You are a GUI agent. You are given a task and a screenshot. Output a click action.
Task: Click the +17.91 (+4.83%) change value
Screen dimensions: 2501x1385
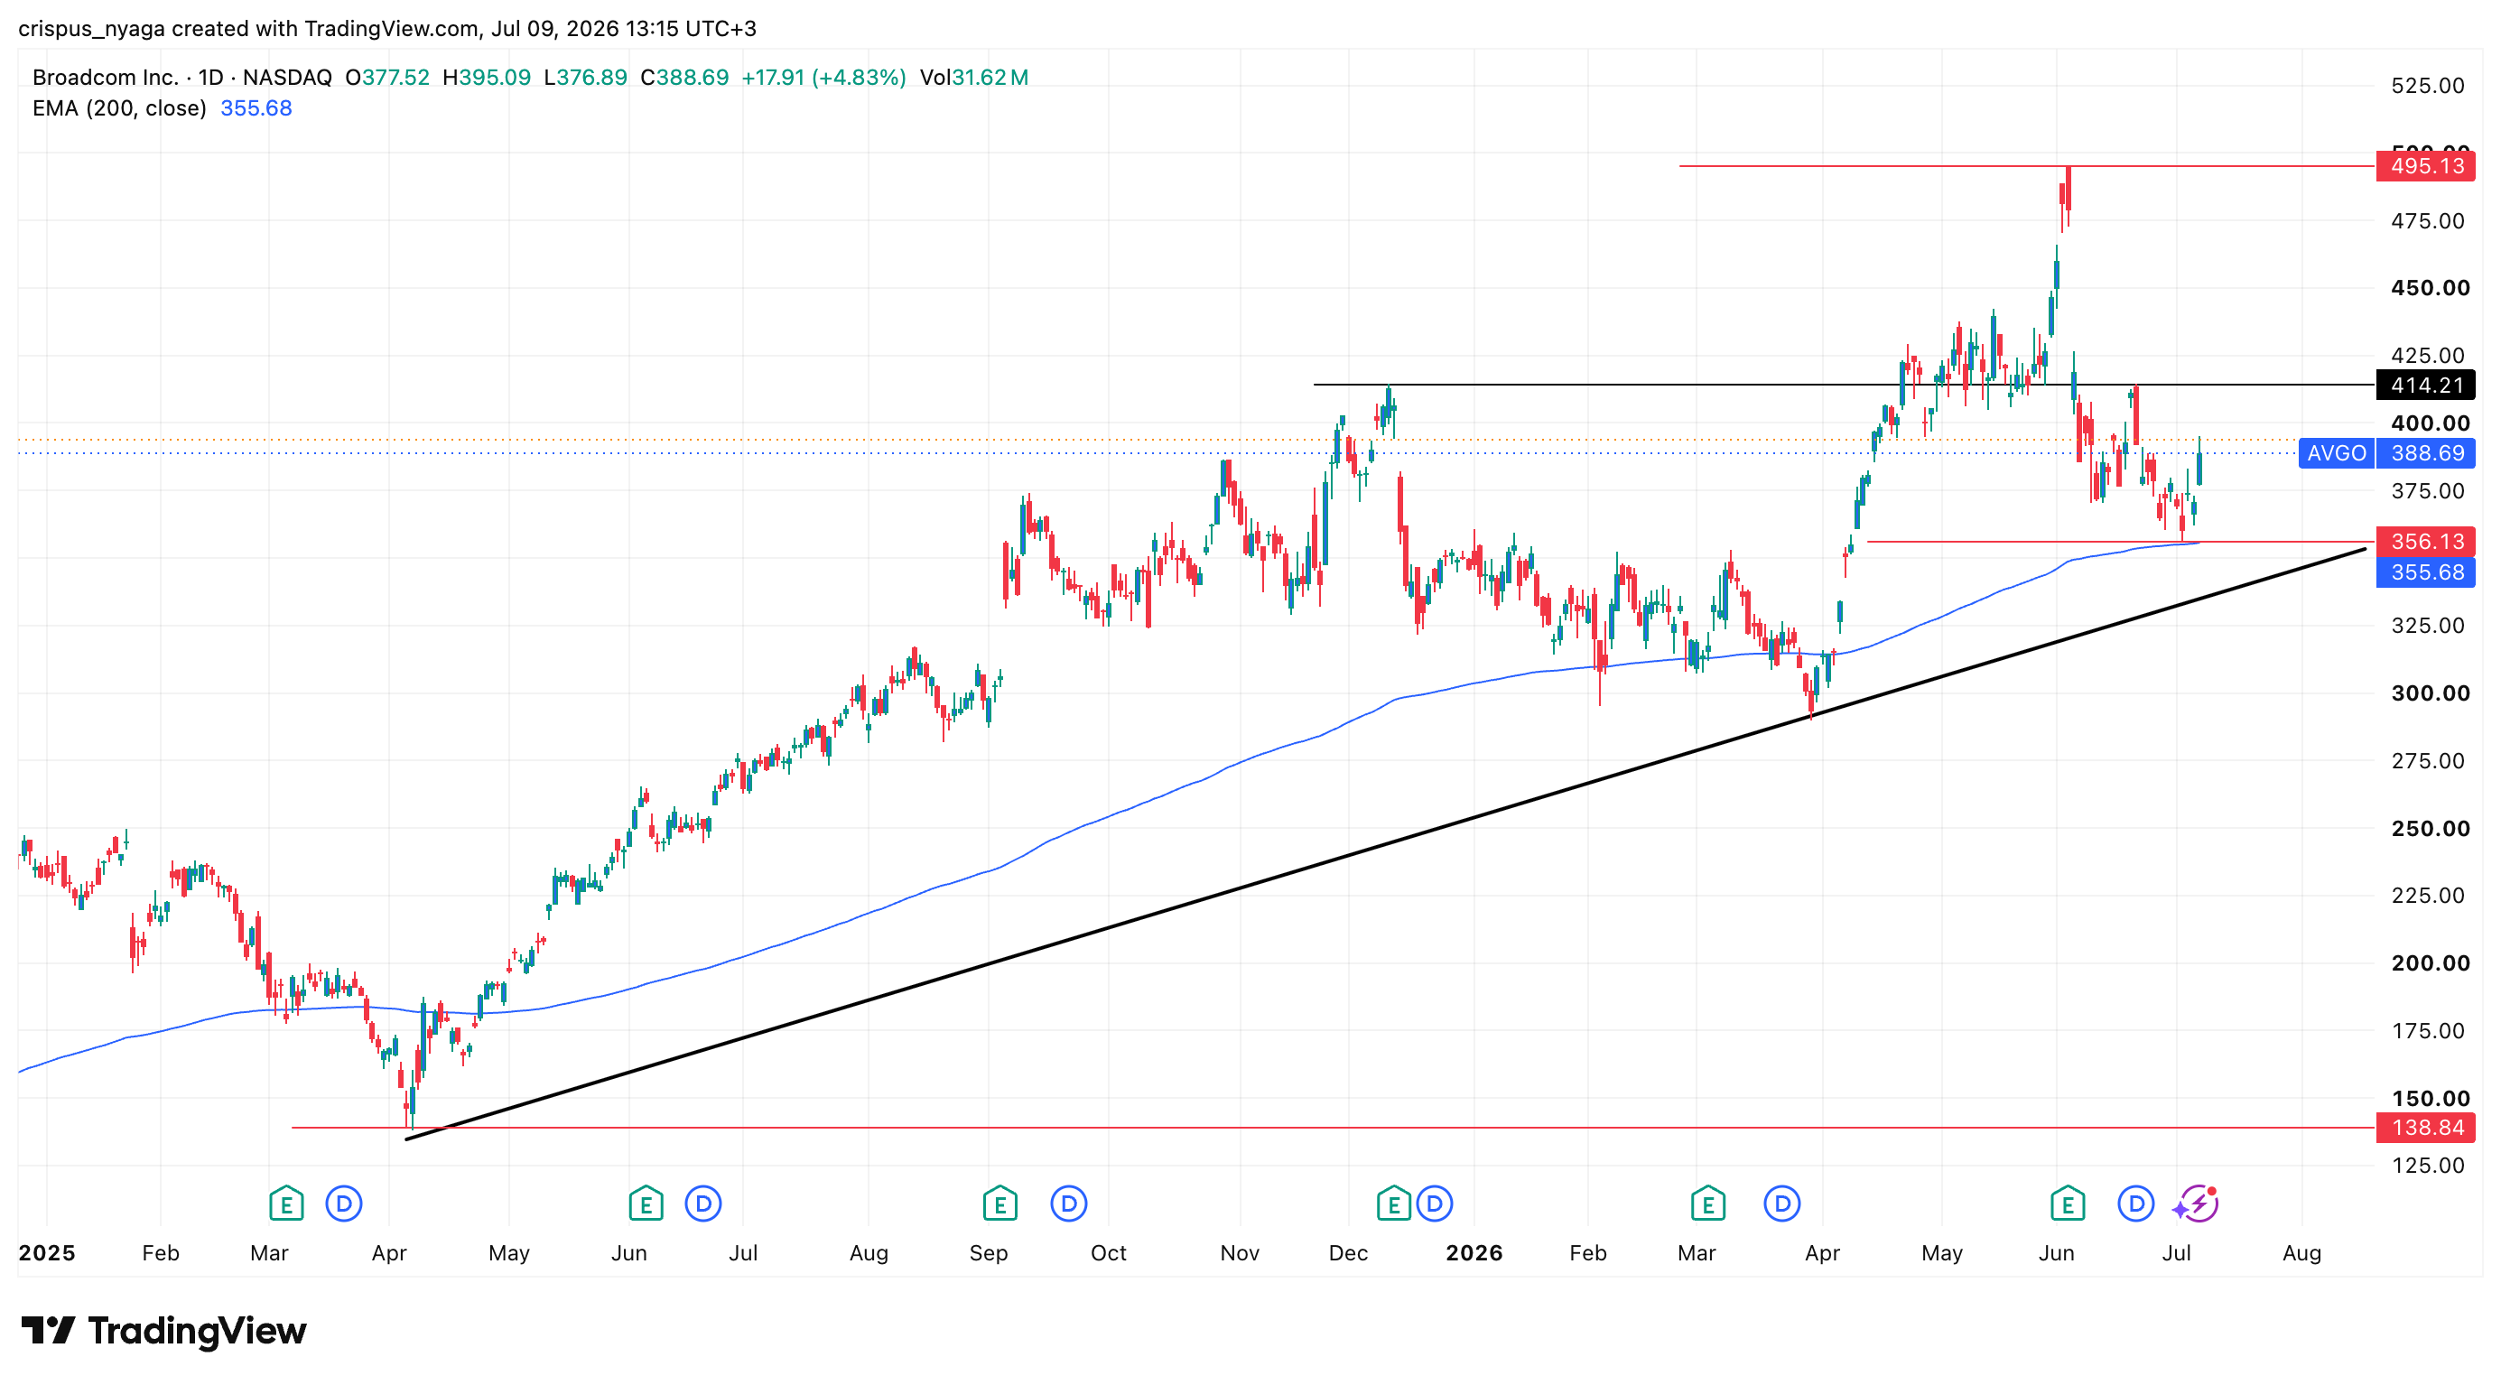pos(823,78)
